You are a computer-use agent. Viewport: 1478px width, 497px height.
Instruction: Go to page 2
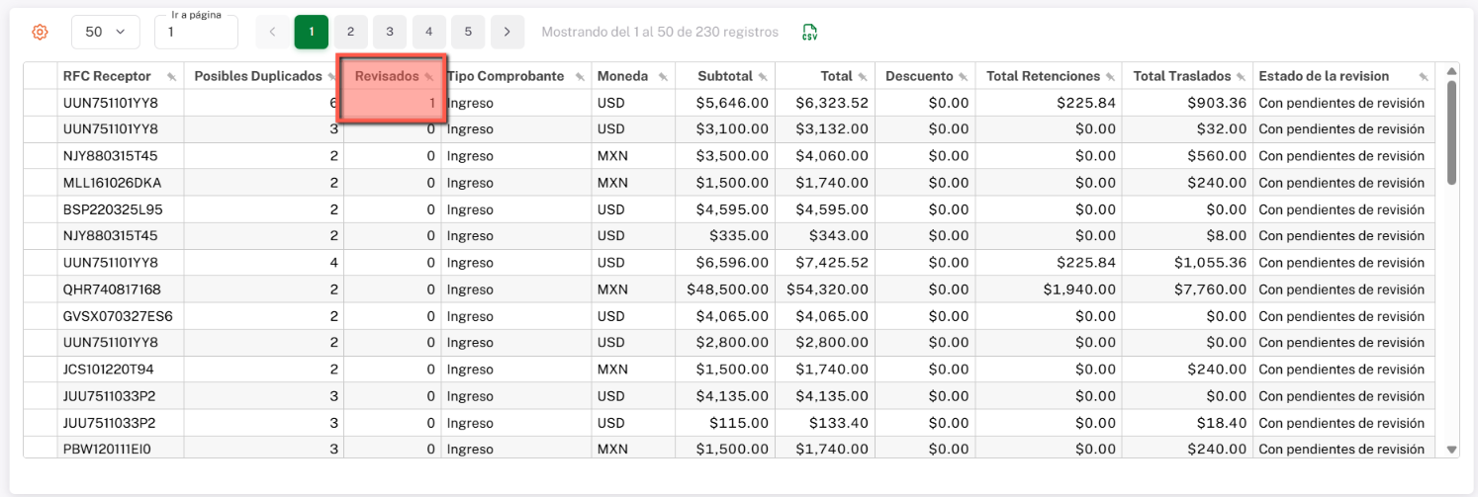(x=350, y=32)
